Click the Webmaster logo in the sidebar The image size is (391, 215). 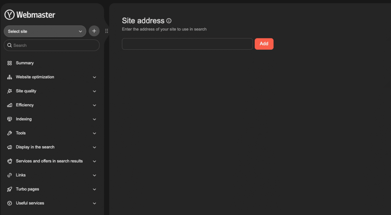coord(30,15)
